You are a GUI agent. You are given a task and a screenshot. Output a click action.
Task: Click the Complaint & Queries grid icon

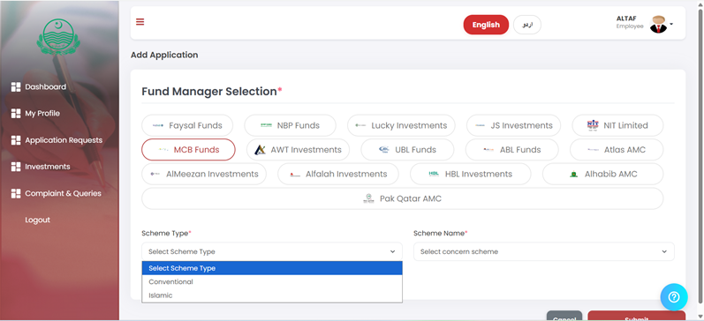pyautogui.click(x=16, y=194)
